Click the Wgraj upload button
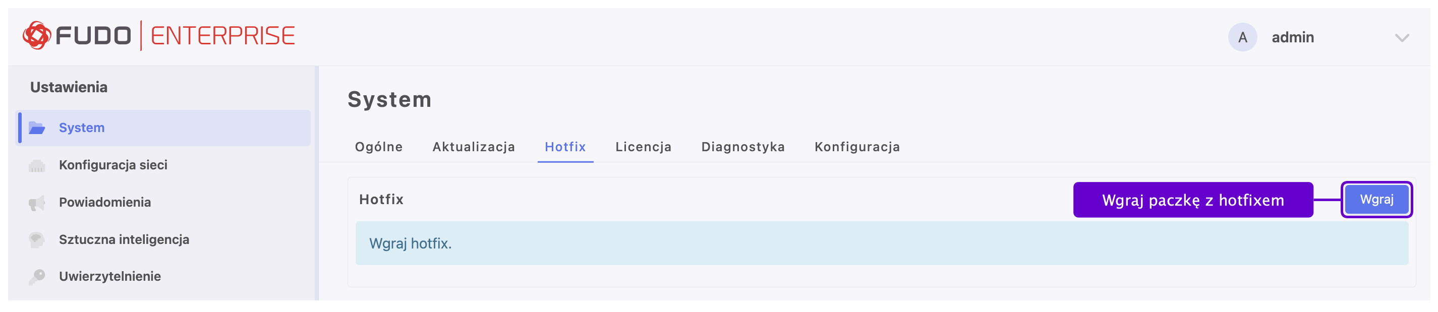 [1376, 200]
